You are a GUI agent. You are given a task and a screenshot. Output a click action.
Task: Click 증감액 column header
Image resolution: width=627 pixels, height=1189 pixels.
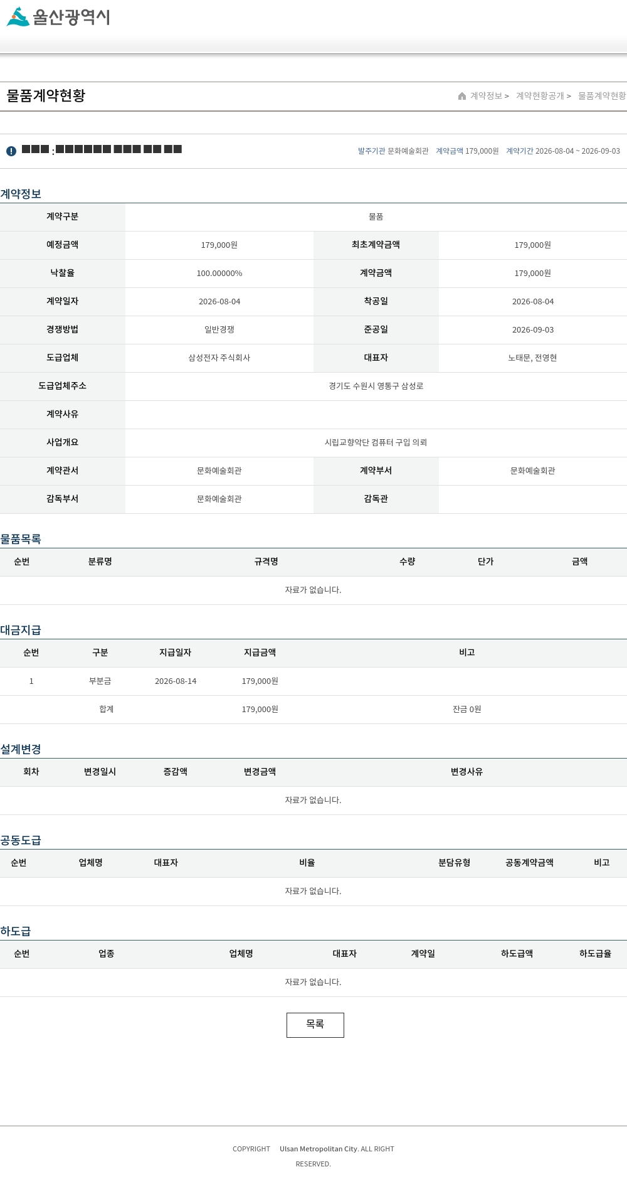tap(176, 772)
